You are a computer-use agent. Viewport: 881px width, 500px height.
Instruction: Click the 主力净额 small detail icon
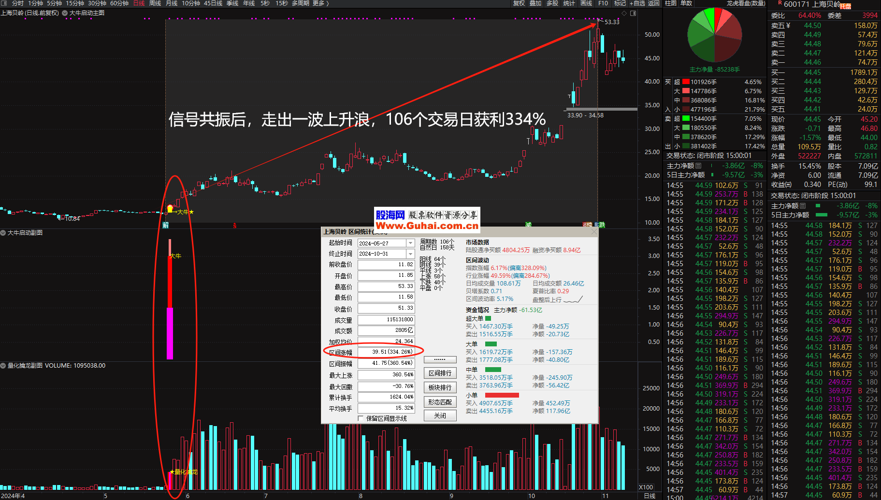(x=698, y=166)
